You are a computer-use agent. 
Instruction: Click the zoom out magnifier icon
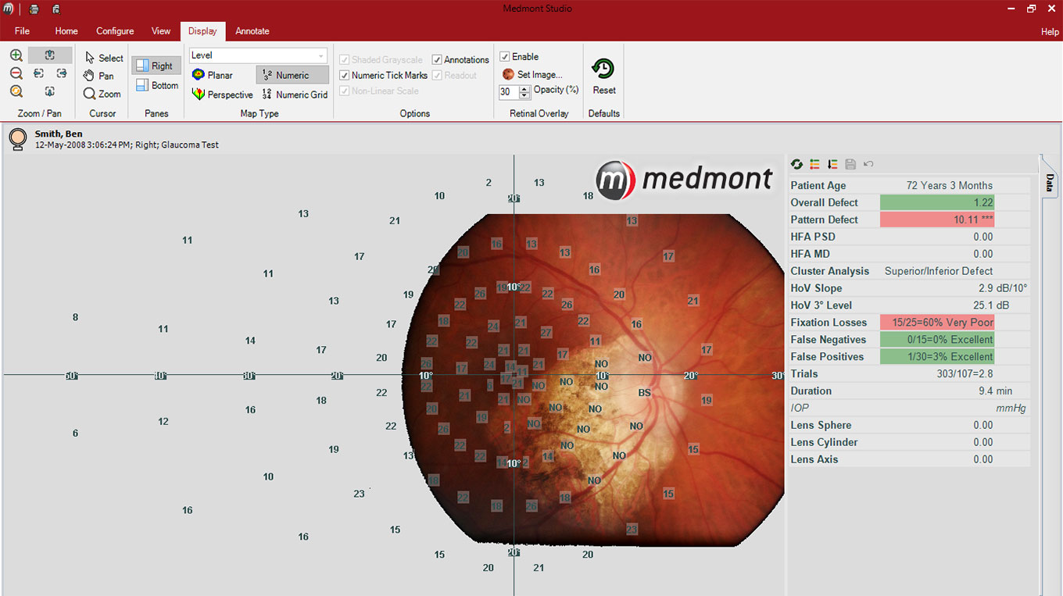click(x=16, y=73)
